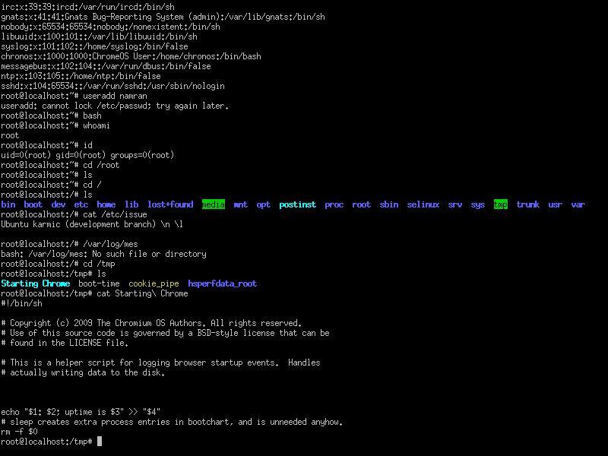Click the yellow cookie_pipe entry
608x456 pixels.
154,283
